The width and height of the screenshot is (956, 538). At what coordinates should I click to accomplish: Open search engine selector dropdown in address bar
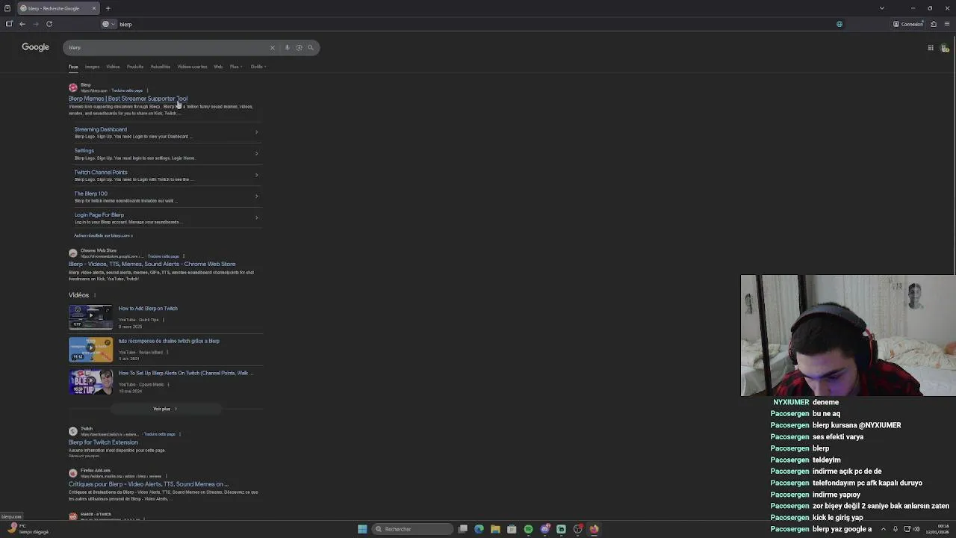[109, 24]
